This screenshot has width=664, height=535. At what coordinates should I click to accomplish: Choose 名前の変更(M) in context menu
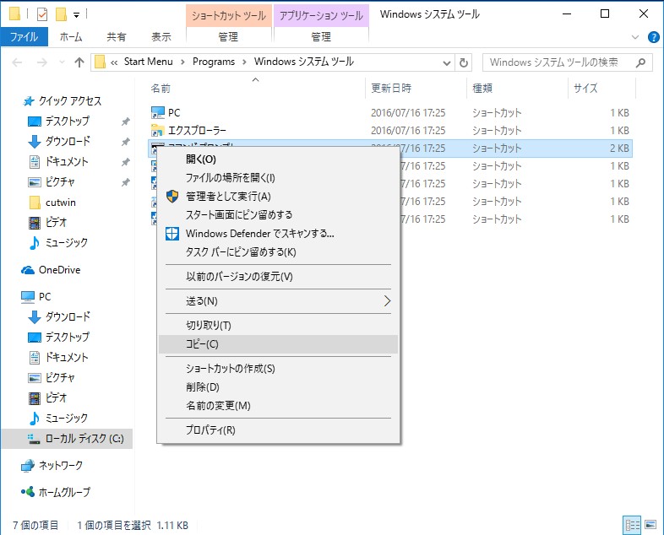coord(278,406)
